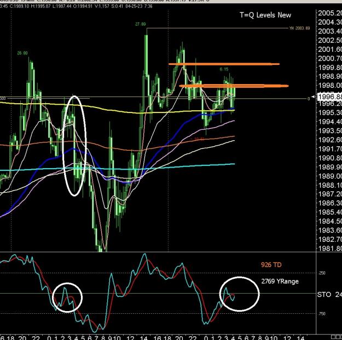Click the green "6.15" swing label
The image size is (342, 340).
tap(224, 69)
